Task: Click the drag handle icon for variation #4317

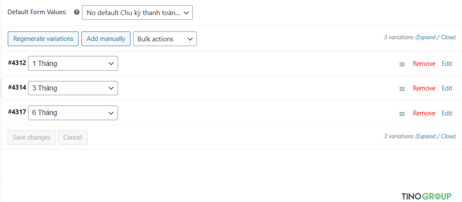Action: coord(402,114)
